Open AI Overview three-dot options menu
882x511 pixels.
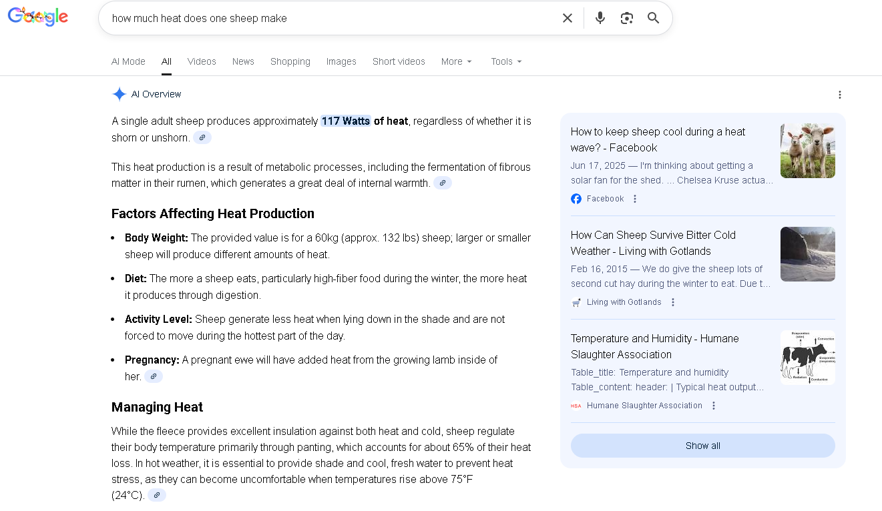tap(840, 95)
